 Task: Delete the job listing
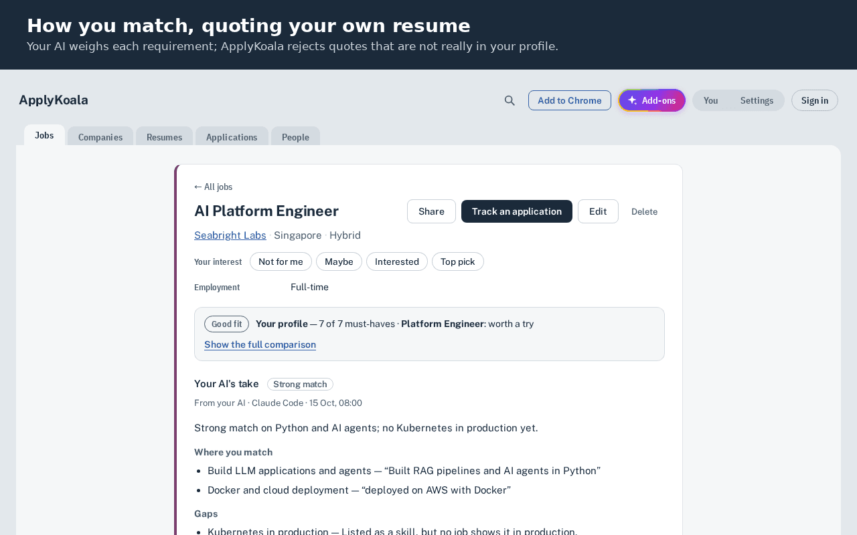[644, 211]
